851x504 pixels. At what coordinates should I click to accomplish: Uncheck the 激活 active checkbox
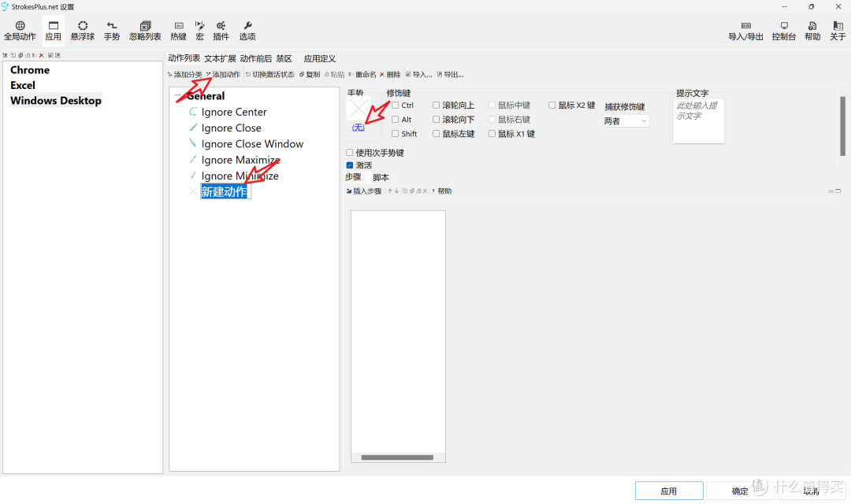point(350,165)
